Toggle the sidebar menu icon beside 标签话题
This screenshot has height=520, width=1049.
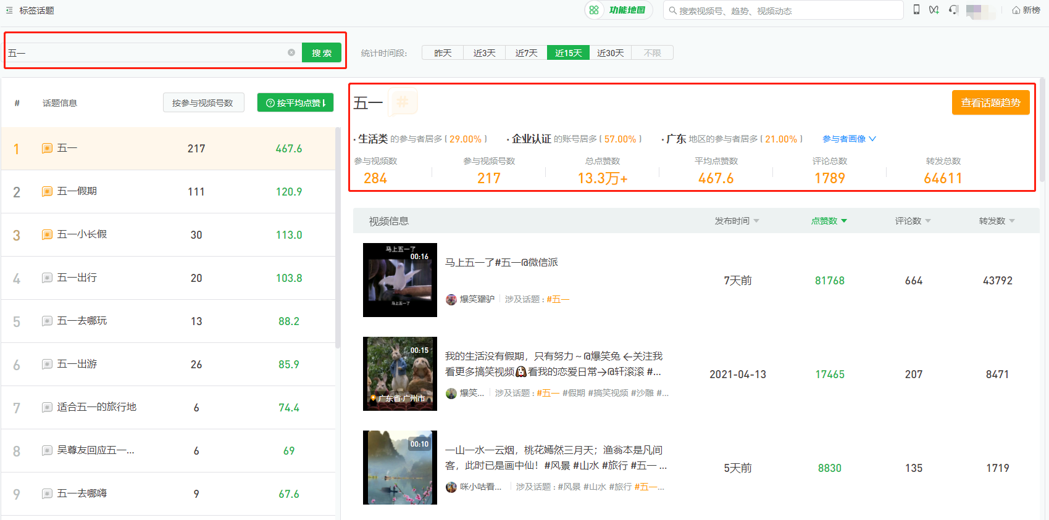pyautogui.click(x=9, y=10)
